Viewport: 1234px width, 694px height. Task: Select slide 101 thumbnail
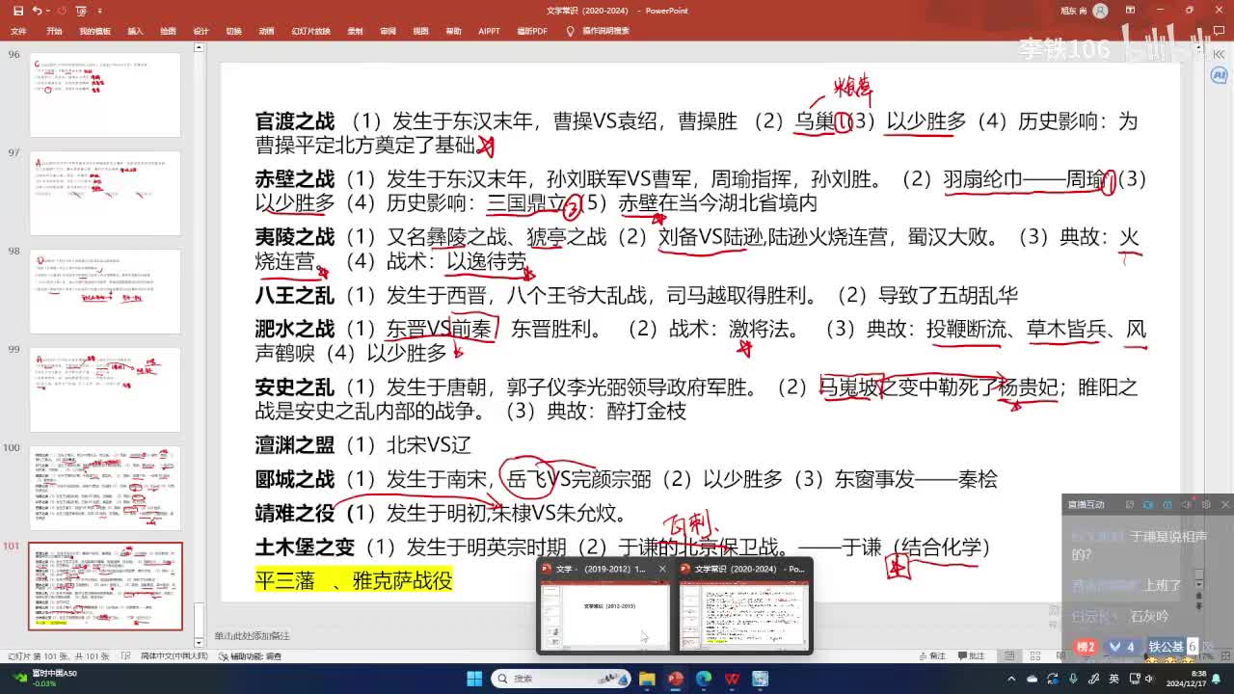(105, 586)
